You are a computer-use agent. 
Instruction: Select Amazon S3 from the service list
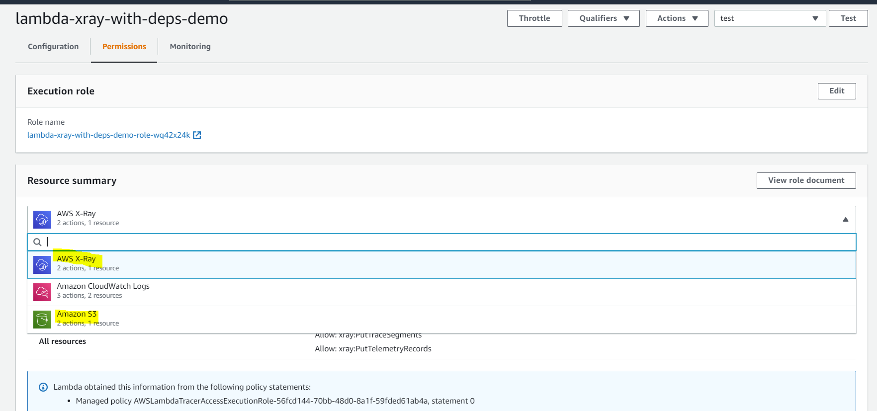pos(441,320)
